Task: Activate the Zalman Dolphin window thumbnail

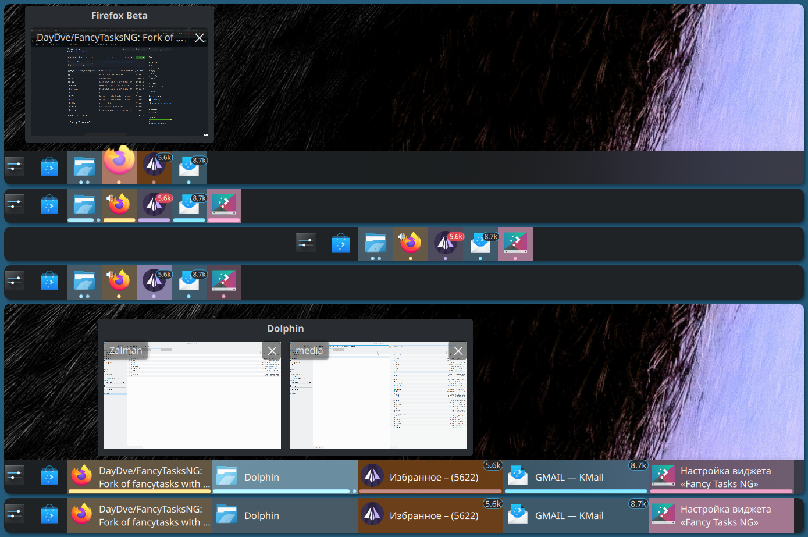Action: coord(192,395)
